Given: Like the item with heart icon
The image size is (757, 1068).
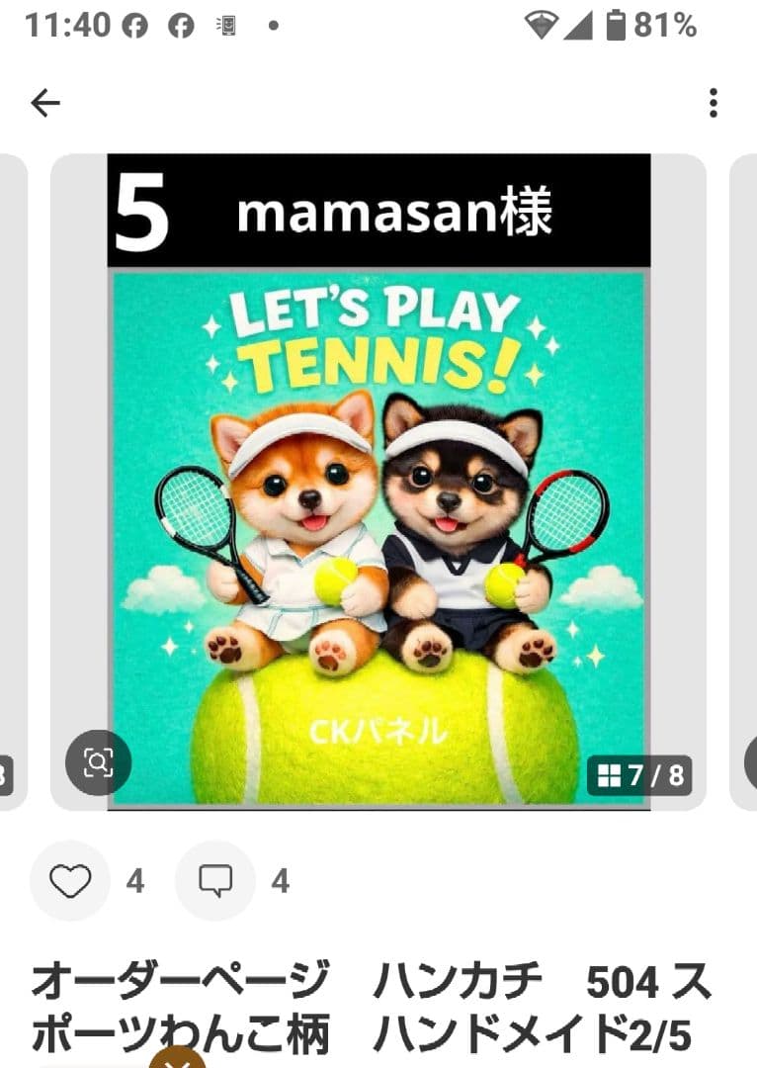Looking at the screenshot, I should (x=70, y=881).
